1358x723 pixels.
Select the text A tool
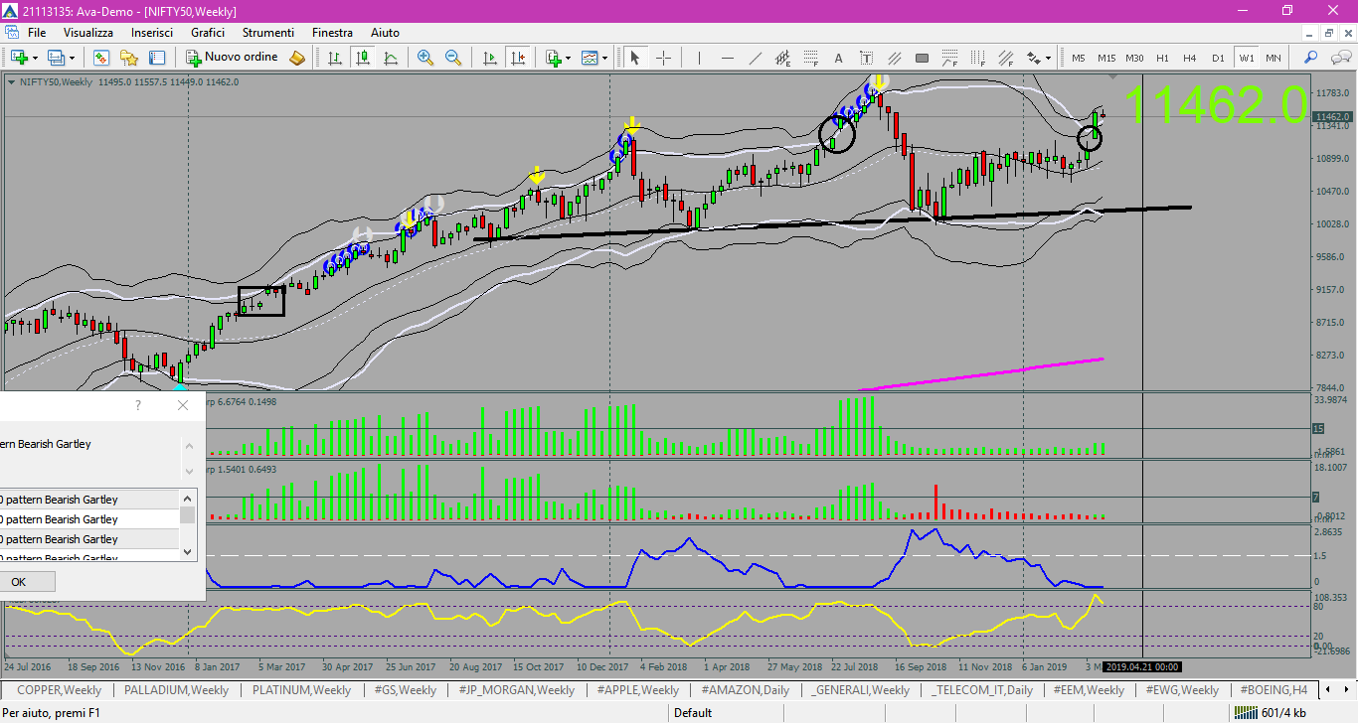pos(839,58)
